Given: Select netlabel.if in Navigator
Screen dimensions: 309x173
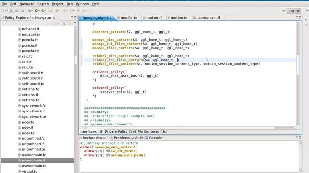Looking at the screenshot, I should pos(30,29).
